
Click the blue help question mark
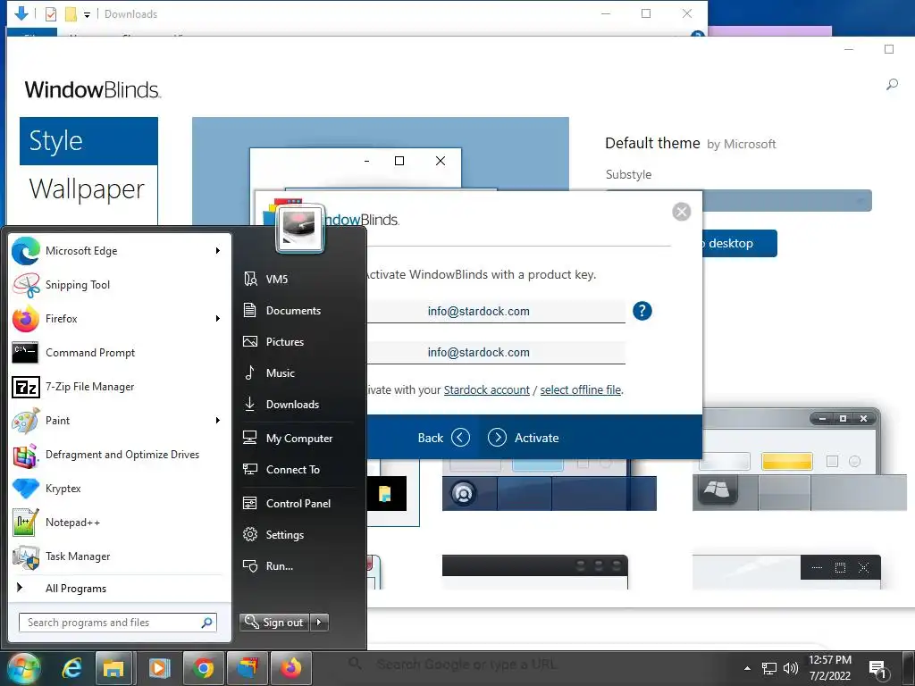click(642, 311)
